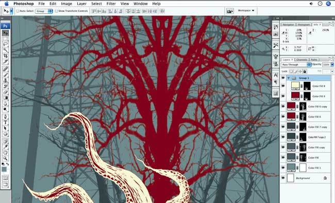Click the lock all icon in Layers
Viewport: 335px width, 203px height.
(305, 71)
